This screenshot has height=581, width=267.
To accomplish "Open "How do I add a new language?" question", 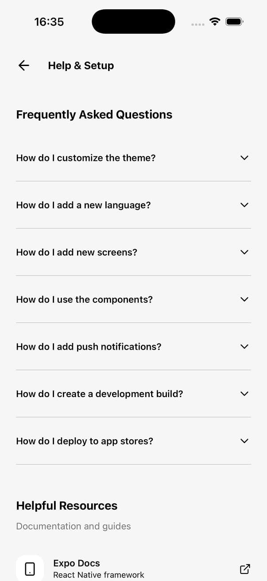I will (x=83, y=205).
